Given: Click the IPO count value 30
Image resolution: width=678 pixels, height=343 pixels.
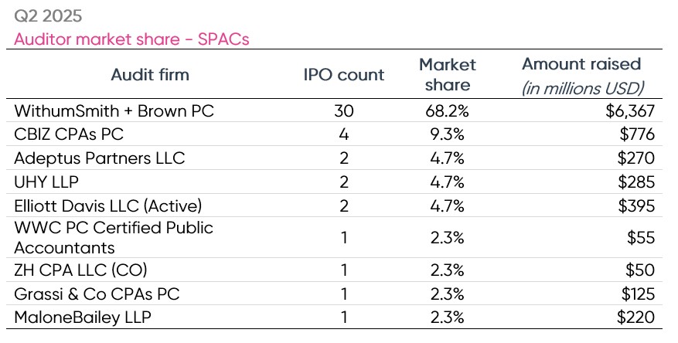Looking at the screenshot, I should 343,111.
